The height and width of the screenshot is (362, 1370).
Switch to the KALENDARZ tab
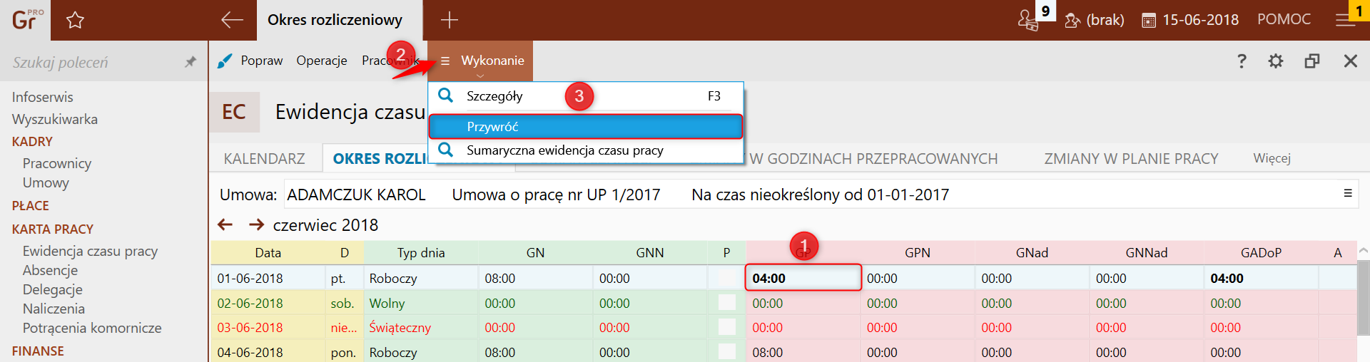coord(264,158)
